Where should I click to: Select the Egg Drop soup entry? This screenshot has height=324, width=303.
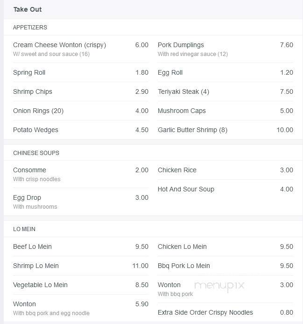click(27, 197)
